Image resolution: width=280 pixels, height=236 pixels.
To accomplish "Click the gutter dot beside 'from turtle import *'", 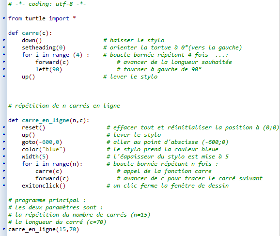I will click(4, 18).
